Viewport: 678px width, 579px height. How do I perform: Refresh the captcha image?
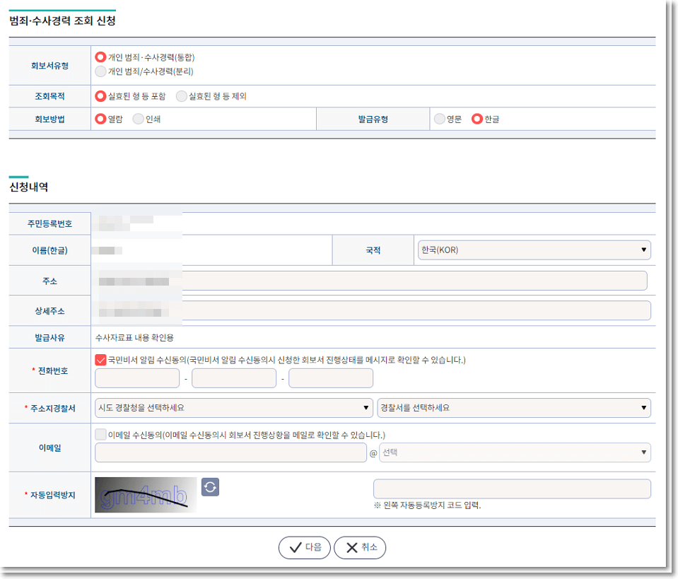(210, 486)
